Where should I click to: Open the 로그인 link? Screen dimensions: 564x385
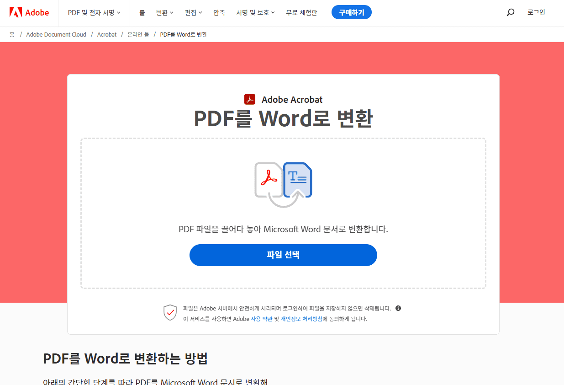[x=536, y=12]
